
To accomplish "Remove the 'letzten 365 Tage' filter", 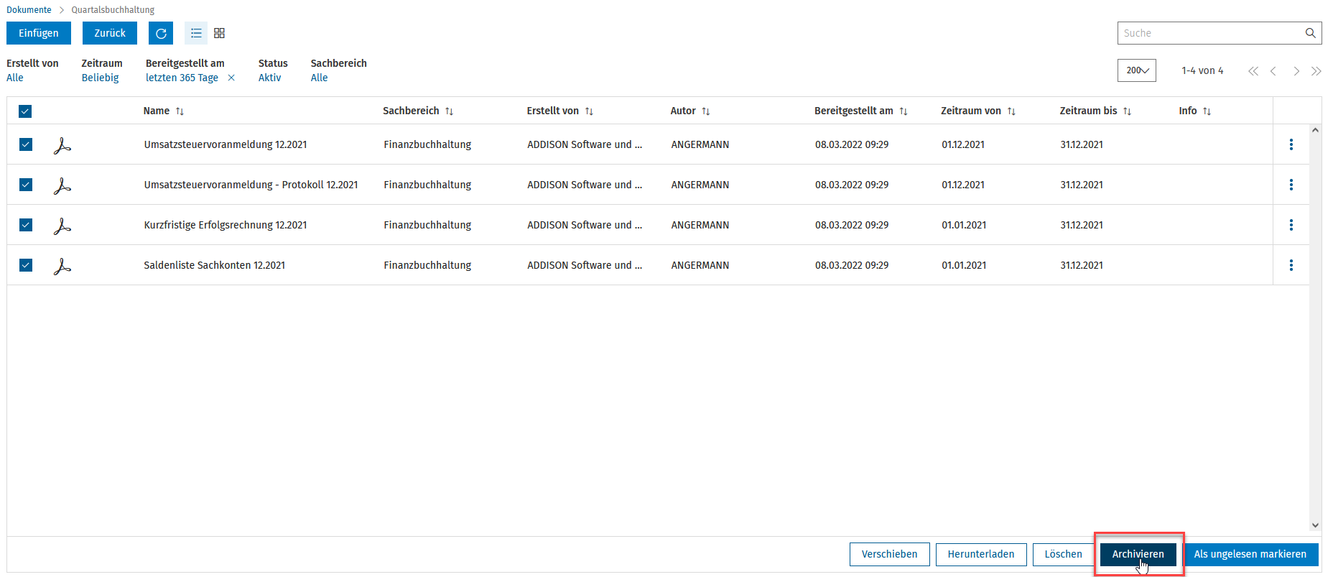I will (x=231, y=78).
